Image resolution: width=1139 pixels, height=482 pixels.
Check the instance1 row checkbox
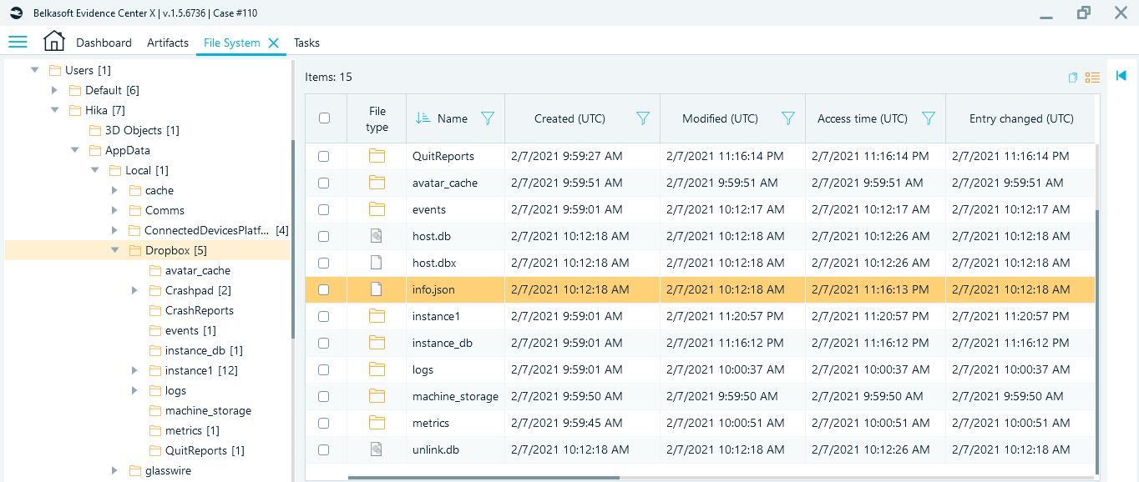point(324,316)
